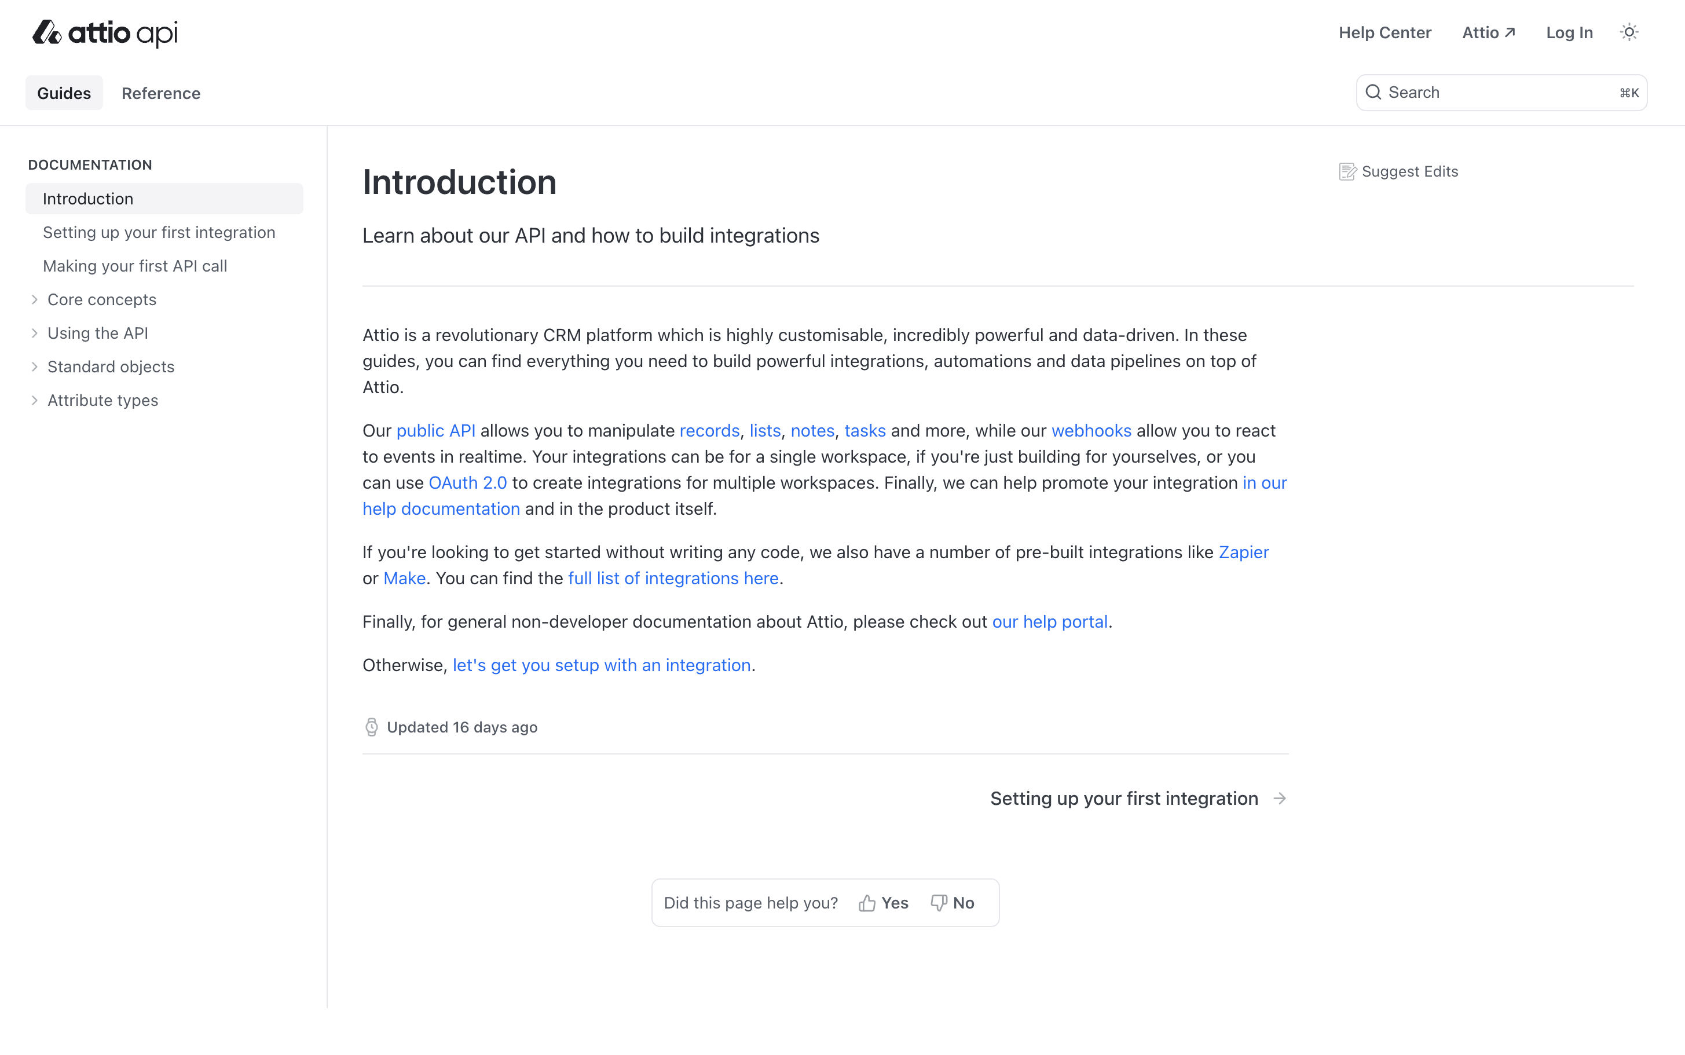Screen dimensions: 1685x1055
Task: Switch to the Reference tab
Action: point(160,92)
